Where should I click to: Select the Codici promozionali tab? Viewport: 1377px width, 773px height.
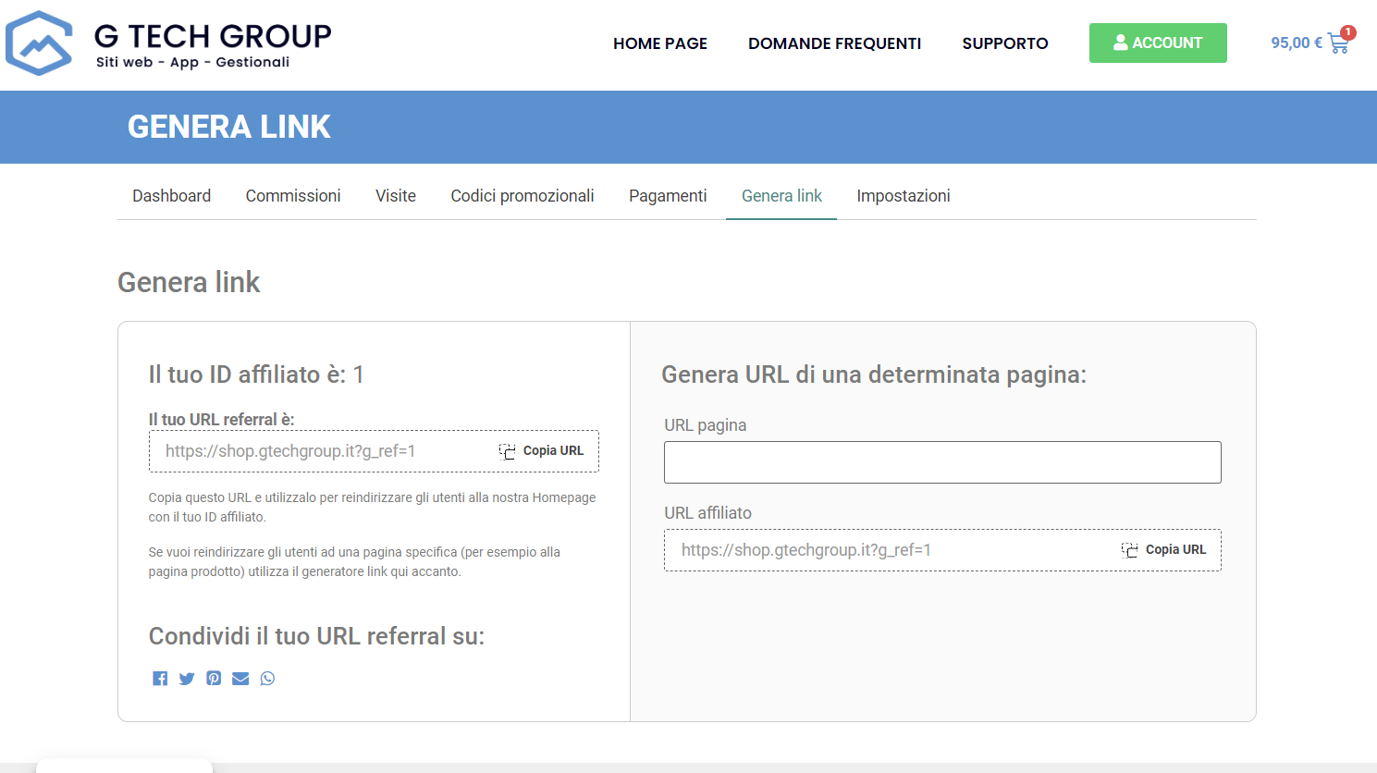pos(523,196)
